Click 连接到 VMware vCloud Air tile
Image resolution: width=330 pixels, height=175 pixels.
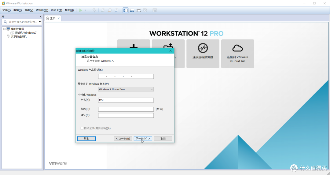[237, 54]
